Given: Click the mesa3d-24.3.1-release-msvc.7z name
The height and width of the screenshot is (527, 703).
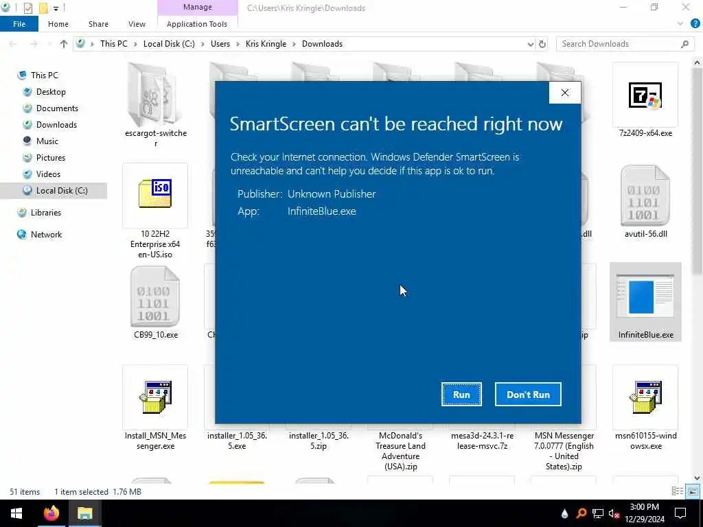Looking at the screenshot, I should tap(482, 441).
